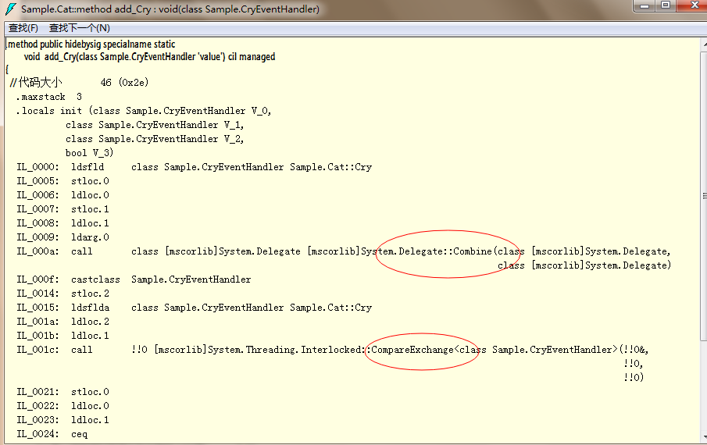Click the IL_0014 stloc.2 instruction
The image size is (707, 445).
63,294
